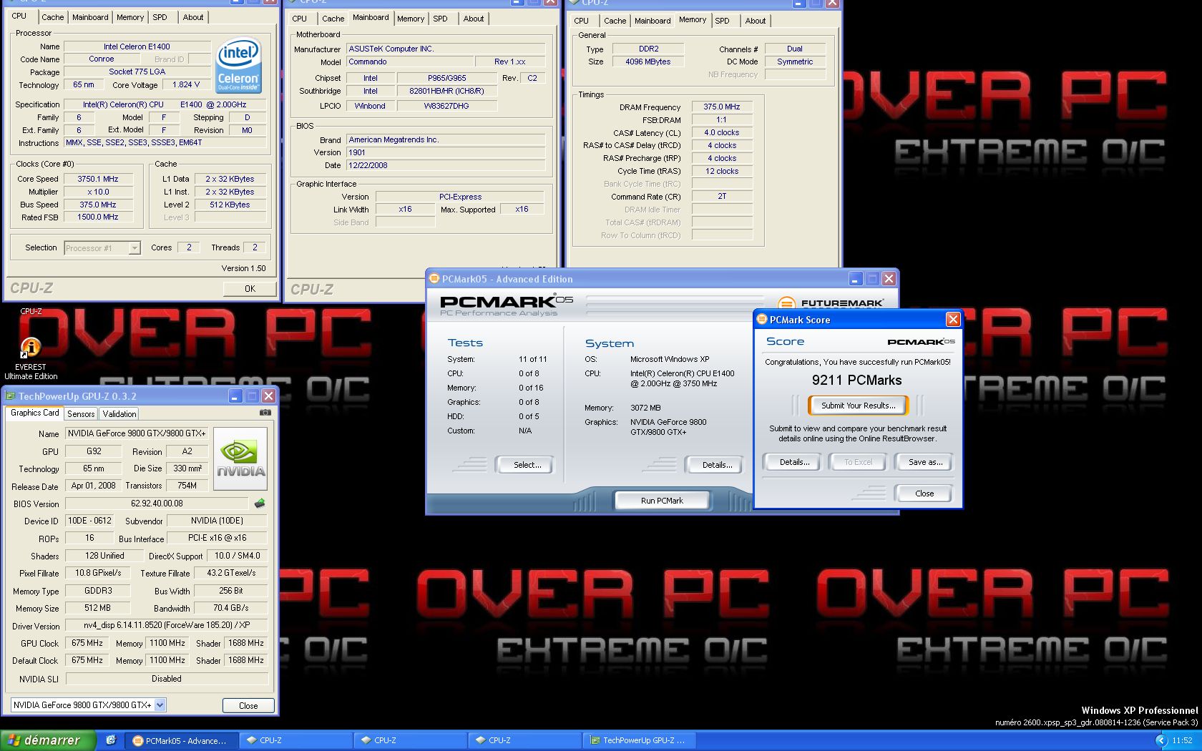Open SPD tab in first CPU-Z window
The width and height of the screenshot is (1202, 751).
(160, 17)
